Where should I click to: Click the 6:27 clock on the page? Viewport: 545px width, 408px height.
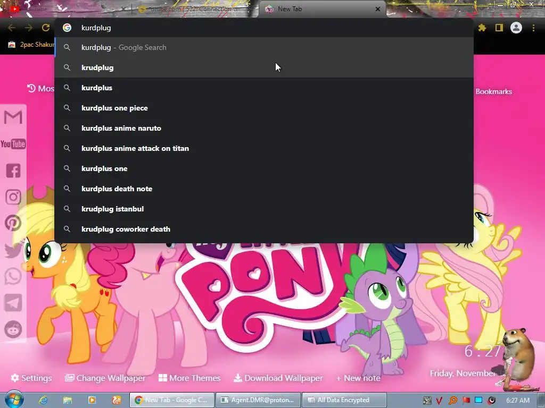point(482,351)
